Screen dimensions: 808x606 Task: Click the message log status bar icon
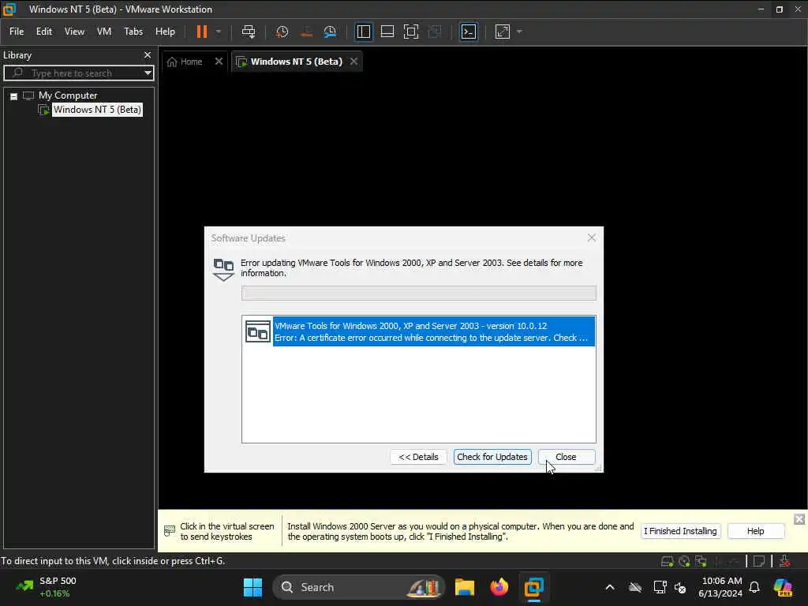point(759,562)
